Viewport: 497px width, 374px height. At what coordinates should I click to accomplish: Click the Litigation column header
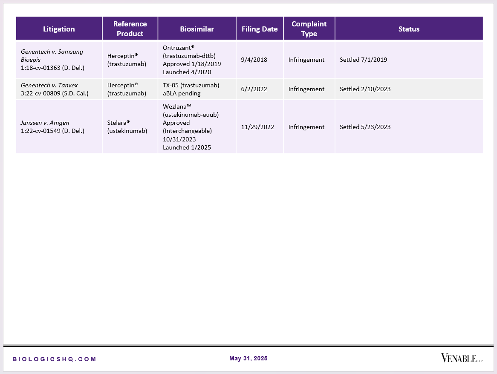(x=59, y=29)
